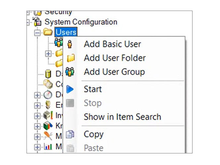Click the stopwatch clock tree icon
The width and height of the screenshot is (220, 165).
point(48,95)
